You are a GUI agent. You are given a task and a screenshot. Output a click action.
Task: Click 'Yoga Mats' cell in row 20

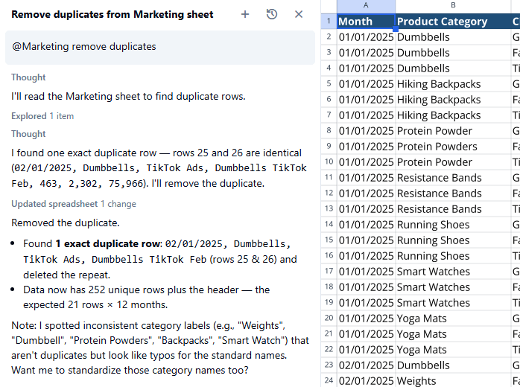(453, 319)
